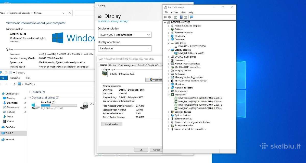Open View menu in Device Manager
Viewport: 306px width, 163px height.
coord(183,12)
